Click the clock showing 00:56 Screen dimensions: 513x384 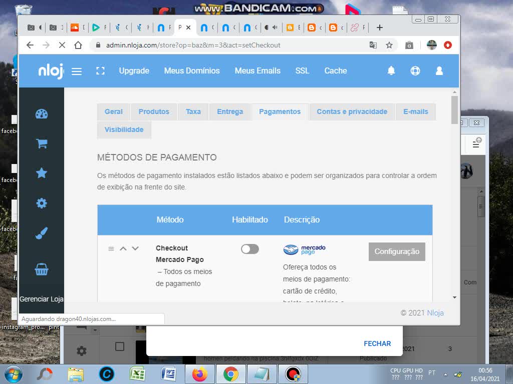(485, 370)
